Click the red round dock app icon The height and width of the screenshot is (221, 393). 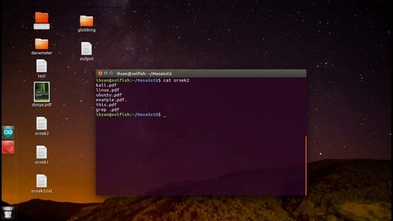coord(8,147)
